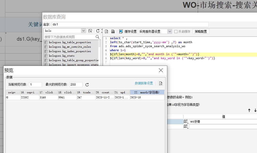Click the move parameter down arrow

point(255,110)
